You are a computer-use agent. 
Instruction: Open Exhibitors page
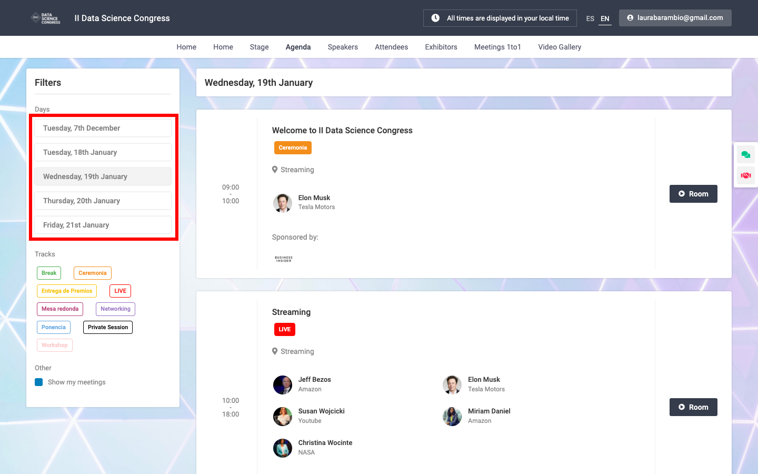point(441,47)
